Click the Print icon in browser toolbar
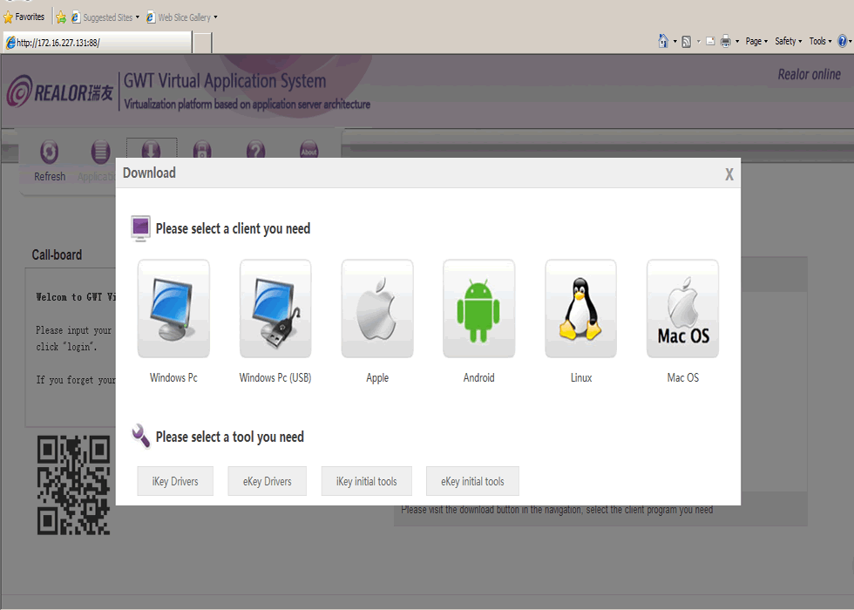 point(725,41)
